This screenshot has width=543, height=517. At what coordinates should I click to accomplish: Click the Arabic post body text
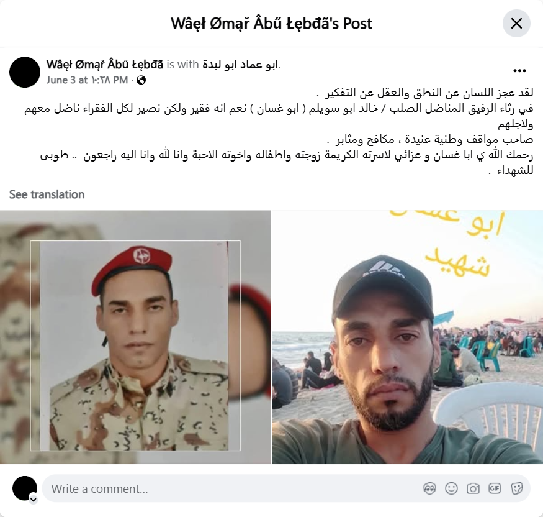279,132
